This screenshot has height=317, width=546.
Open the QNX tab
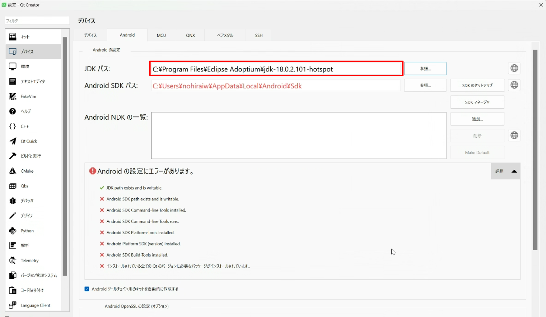190,35
